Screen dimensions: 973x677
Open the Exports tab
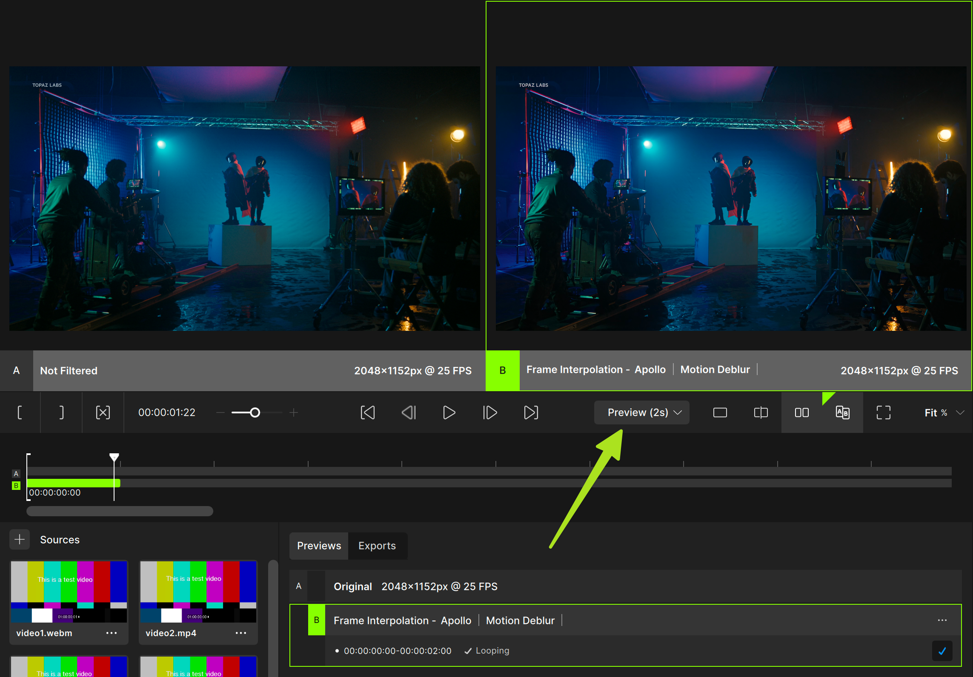tap(377, 546)
